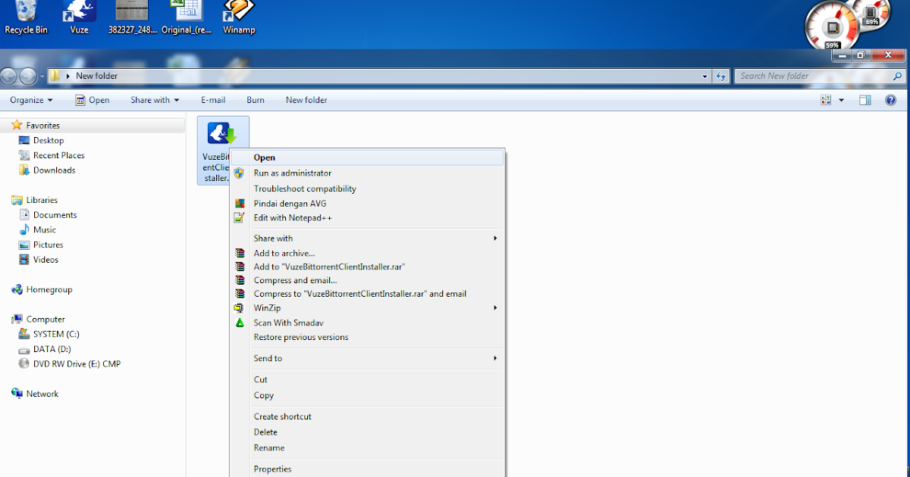Show the preview pane
Image resolution: width=910 pixels, height=477 pixels.
click(865, 100)
